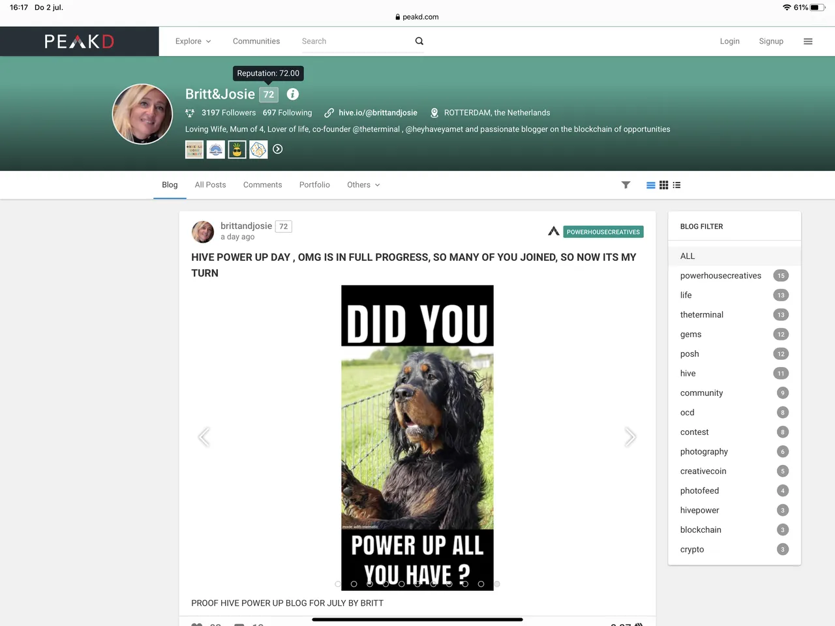
Task: Filter blog by crypto tag
Action: click(x=735, y=550)
